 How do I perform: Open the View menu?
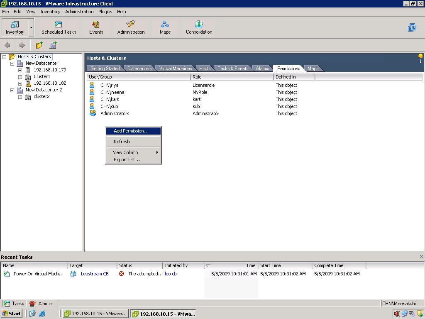pyautogui.click(x=31, y=12)
